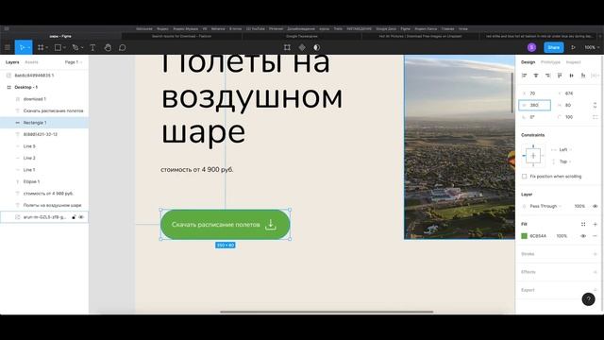Open the Page 1 pages dropdown
Screen dimensions: 604x340
[x=74, y=62]
